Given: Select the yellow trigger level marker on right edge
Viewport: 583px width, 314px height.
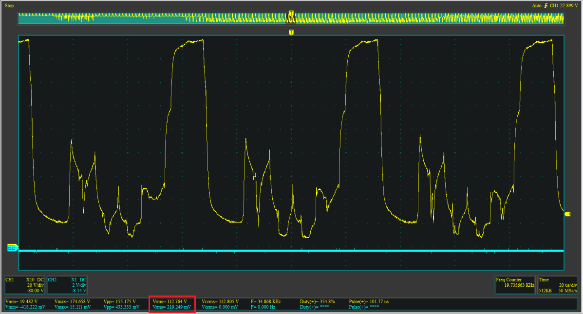Looking at the screenshot, I should tap(567, 214).
